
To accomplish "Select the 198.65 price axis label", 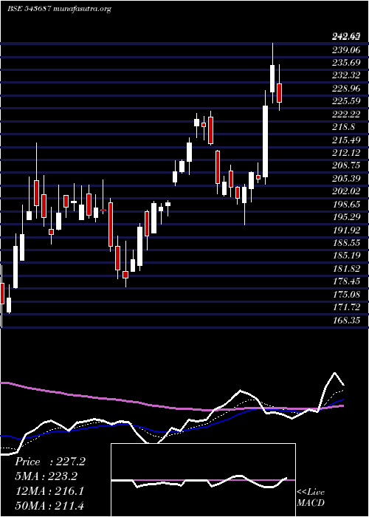I will [347, 205].
